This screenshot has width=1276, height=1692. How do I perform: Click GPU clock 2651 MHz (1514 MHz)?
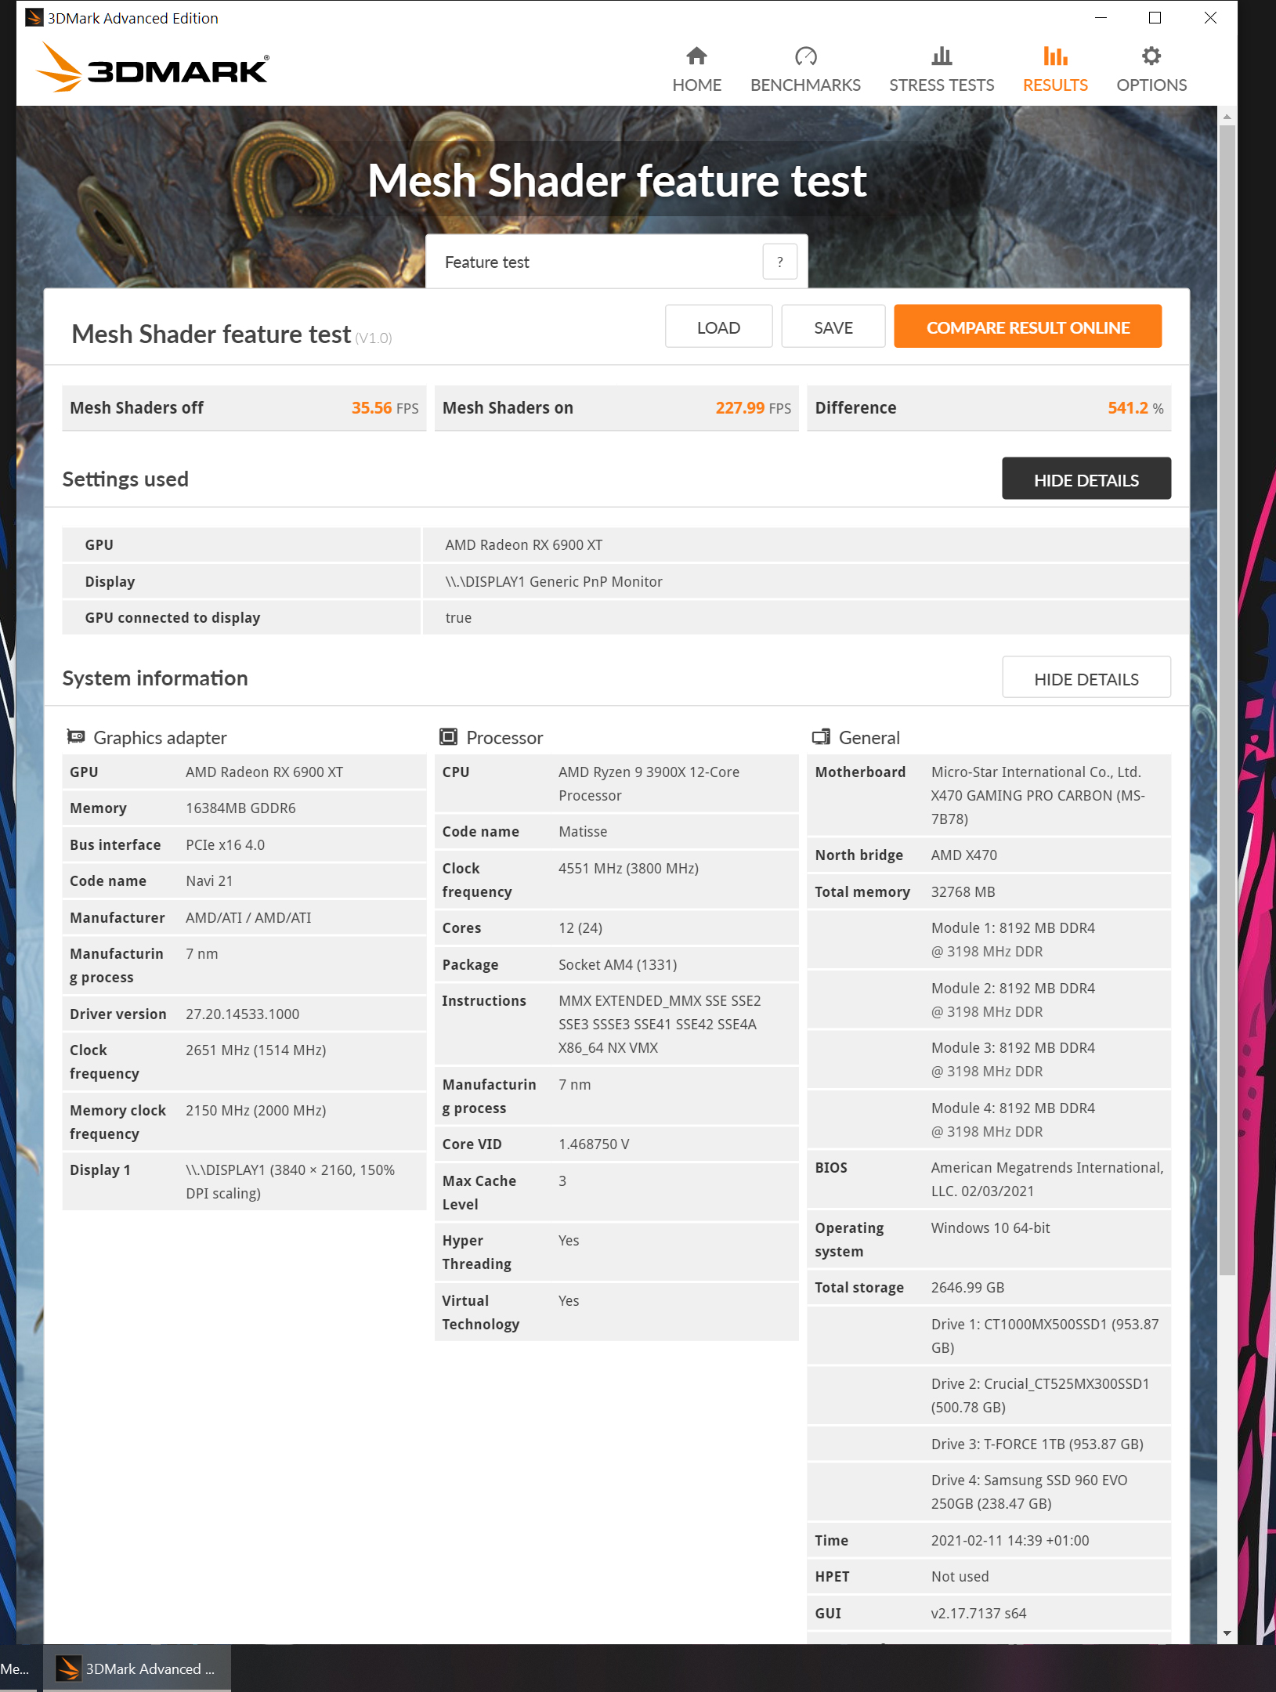click(x=255, y=1050)
